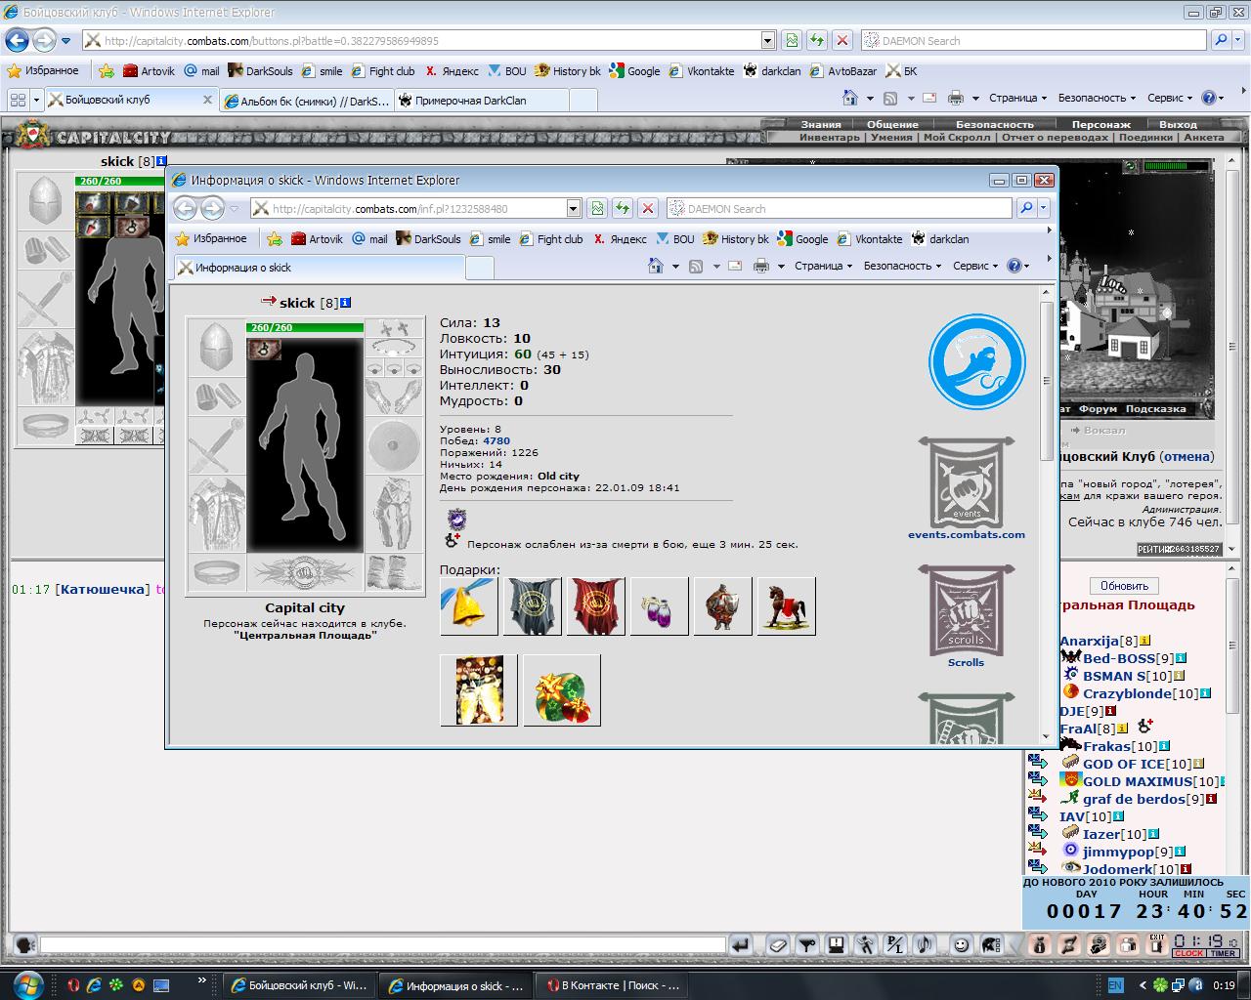Switch to 'В Контакте | Поиск' taskbar button
This screenshot has height=1000, width=1251.
pyautogui.click(x=613, y=985)
